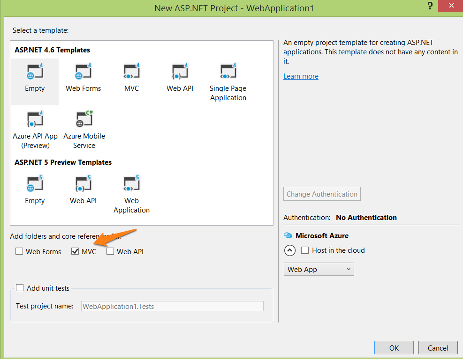Click the Microsoft Azure cloud icon

coord(288,235)
